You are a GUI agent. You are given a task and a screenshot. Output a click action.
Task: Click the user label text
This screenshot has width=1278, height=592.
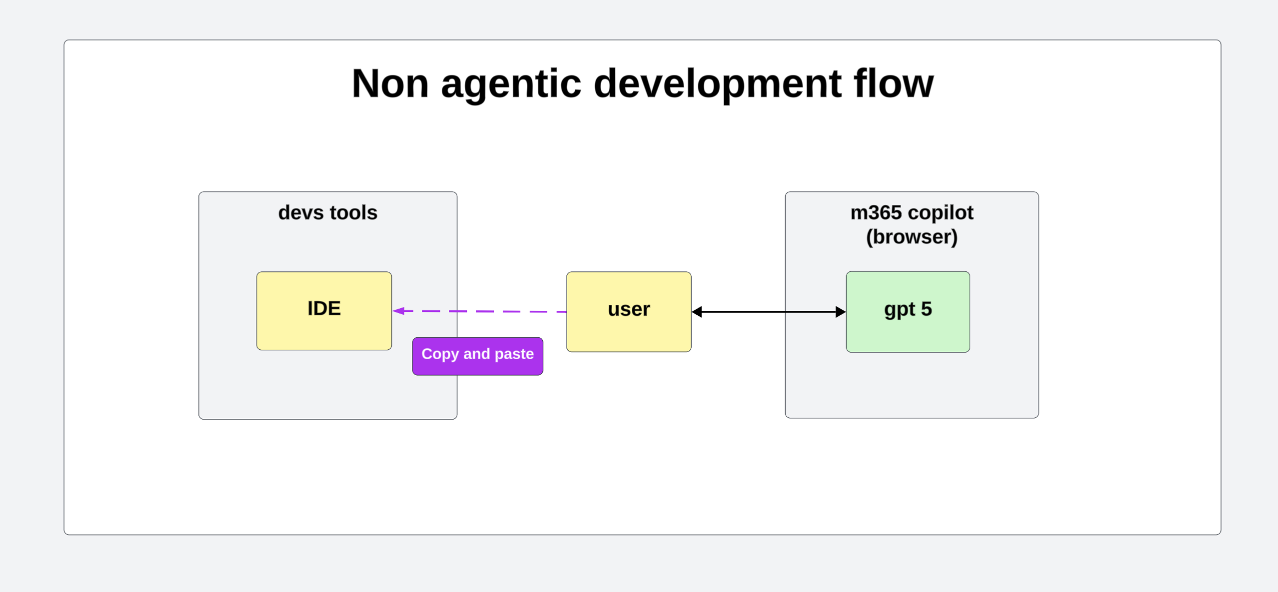629,309
